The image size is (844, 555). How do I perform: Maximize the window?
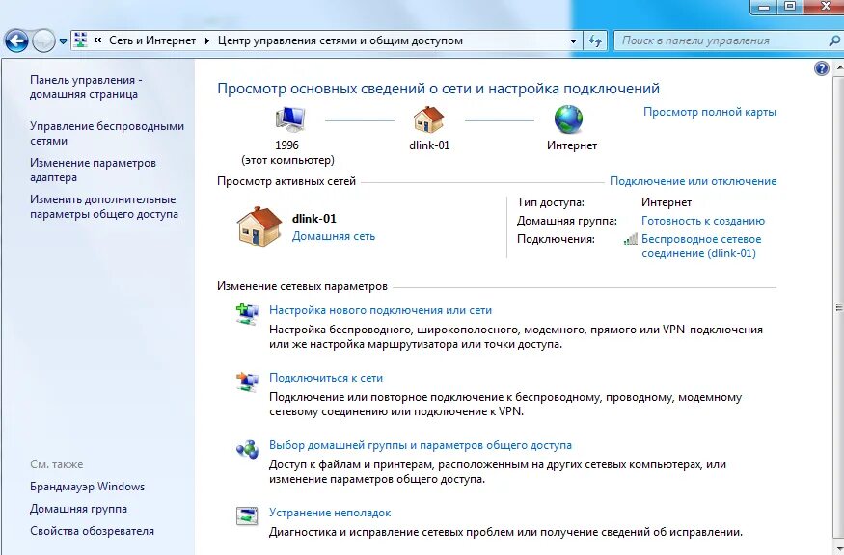(x=790, y=7)
